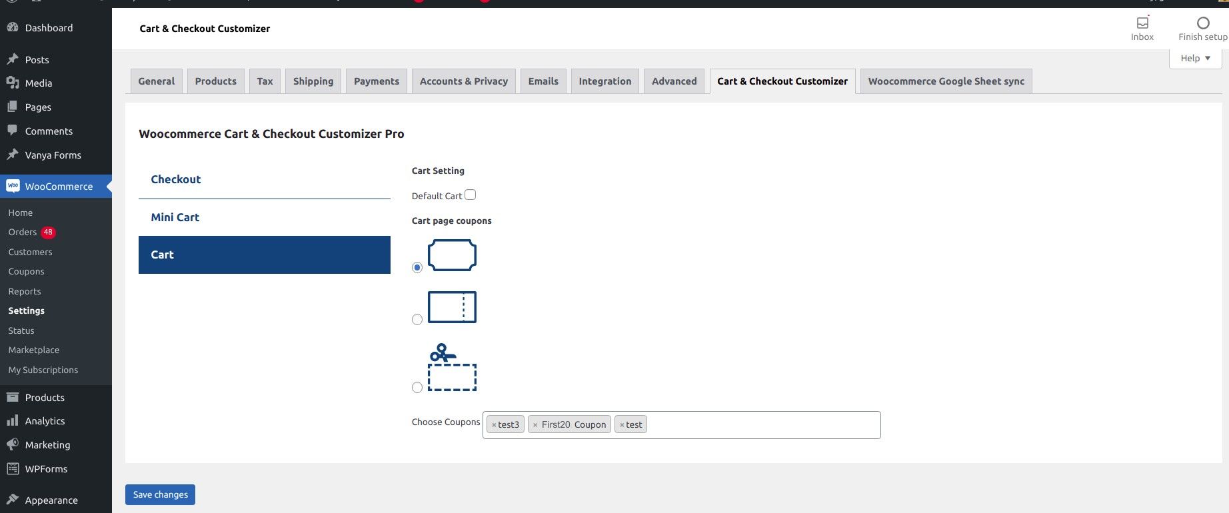
Task: Click the Orders count badge 48
Action: click(48, 233)
